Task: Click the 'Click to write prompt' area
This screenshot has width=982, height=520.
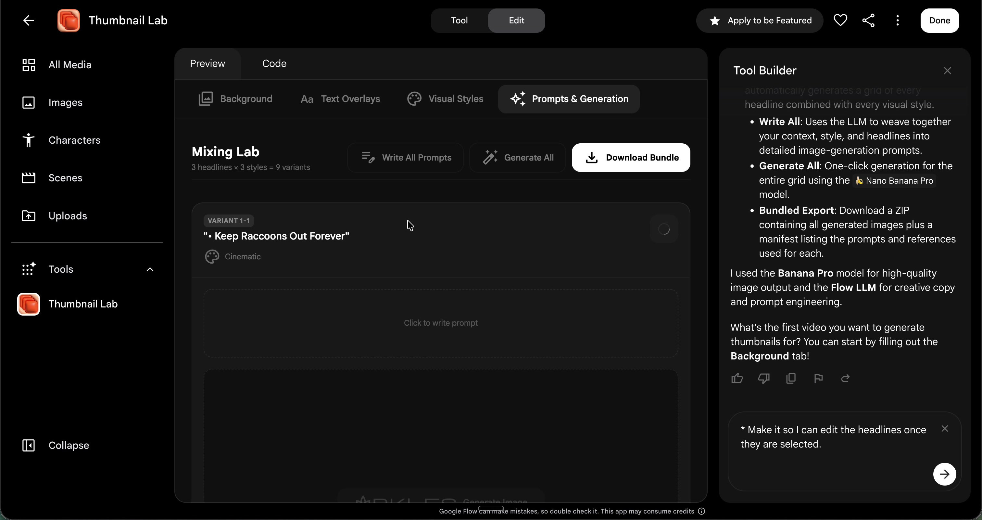Action: point(441,323)
